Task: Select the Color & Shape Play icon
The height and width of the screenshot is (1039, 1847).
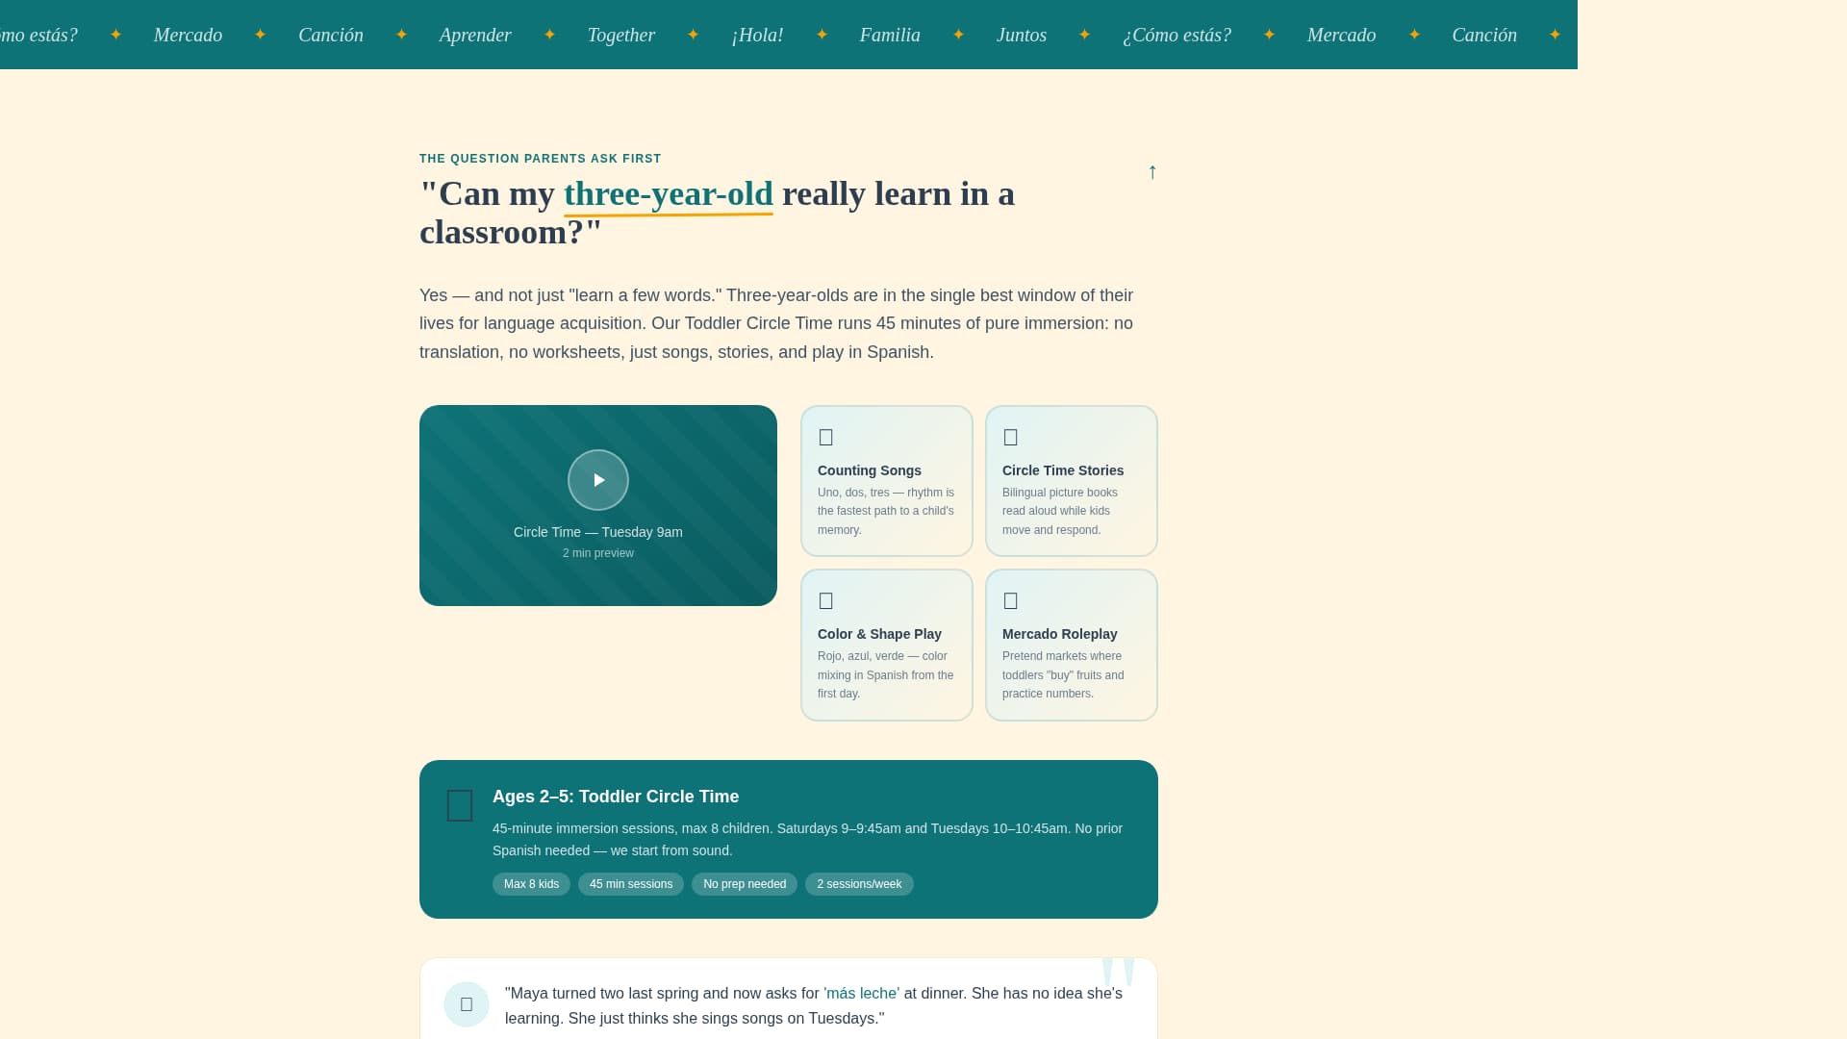Action: click(826, 601)
